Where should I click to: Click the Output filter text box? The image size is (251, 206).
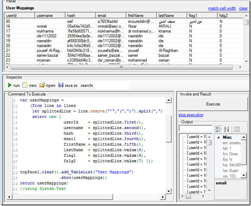pyautogui.click(x=196, y=129)
